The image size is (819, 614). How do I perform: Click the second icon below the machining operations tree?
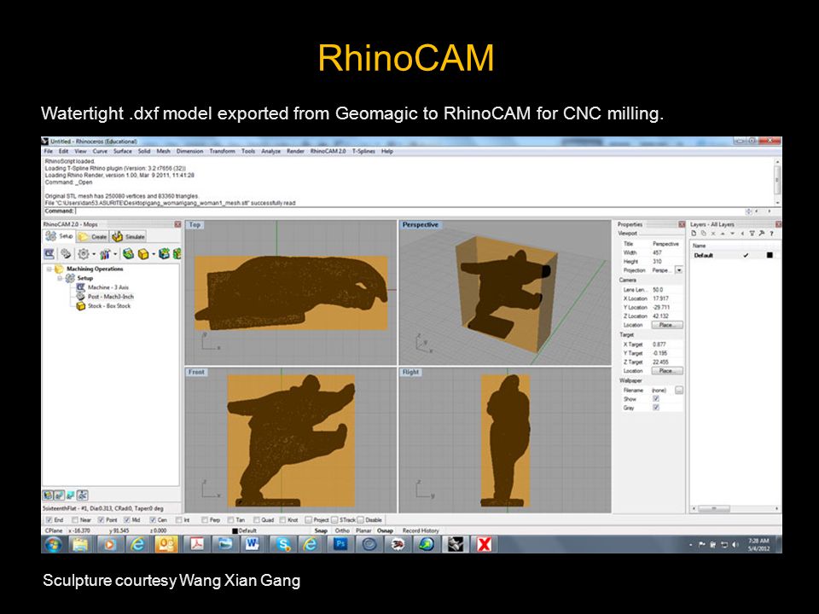click(x=59, y=495)
